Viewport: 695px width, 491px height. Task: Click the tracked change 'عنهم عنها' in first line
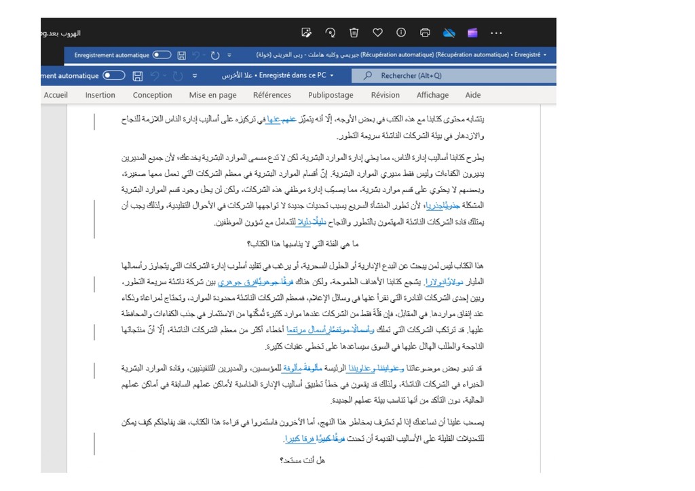pyautogui.click(x=281, y=119)
